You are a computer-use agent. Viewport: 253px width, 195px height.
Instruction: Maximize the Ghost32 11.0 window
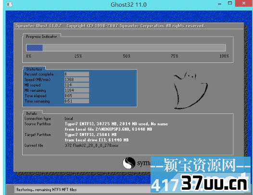coord(230,3)
